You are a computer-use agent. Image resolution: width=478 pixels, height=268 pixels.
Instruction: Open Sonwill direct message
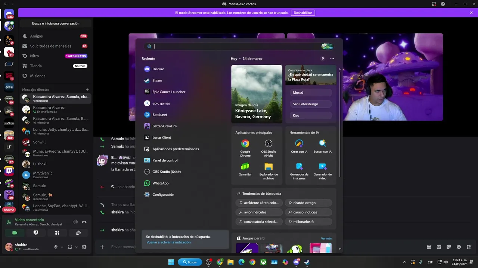55,142
